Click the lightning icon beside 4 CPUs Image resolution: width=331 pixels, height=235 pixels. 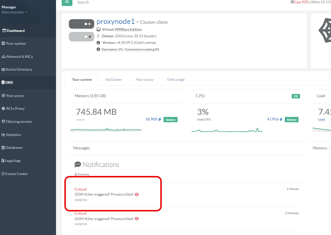(281, 119)
